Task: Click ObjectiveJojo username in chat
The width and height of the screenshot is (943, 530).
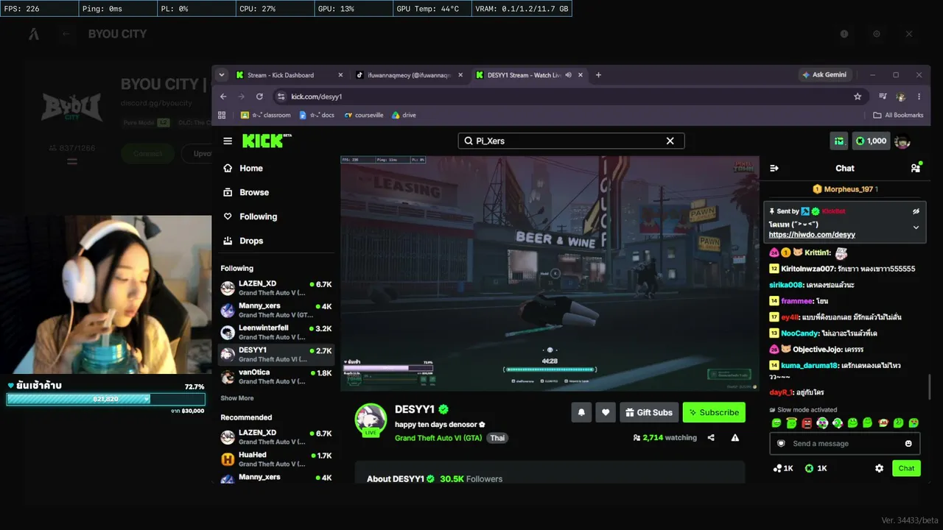Action: pyautogui.click(x=817, y=349)
